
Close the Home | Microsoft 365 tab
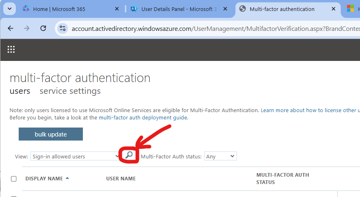[x=117, y=9]
